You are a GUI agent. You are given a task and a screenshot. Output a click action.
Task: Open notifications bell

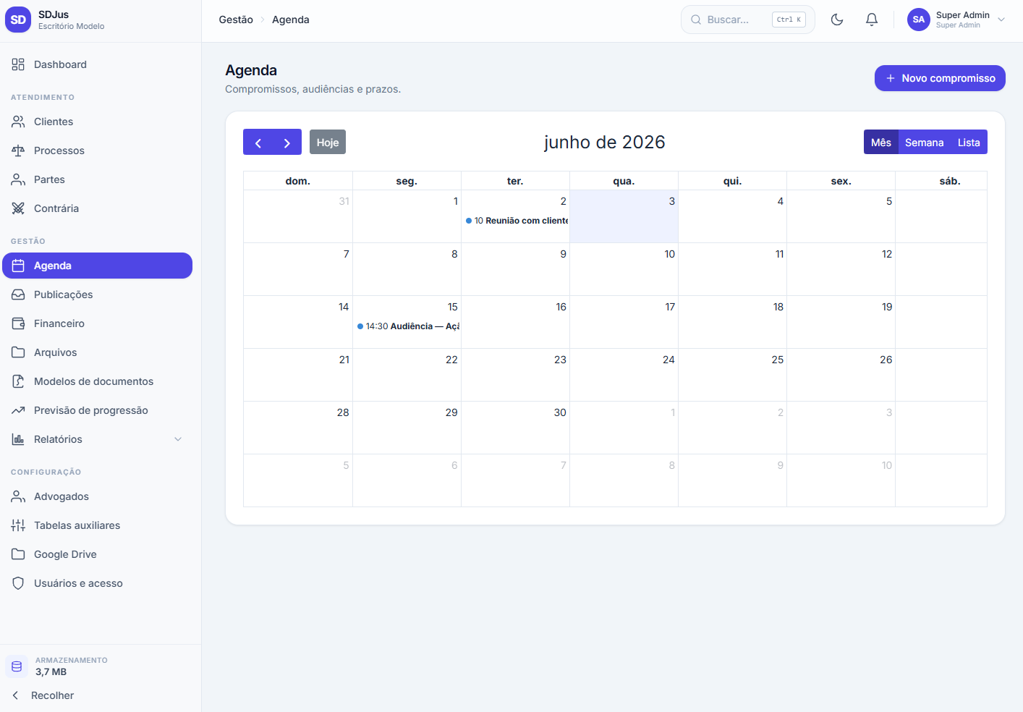pos(872,20)
